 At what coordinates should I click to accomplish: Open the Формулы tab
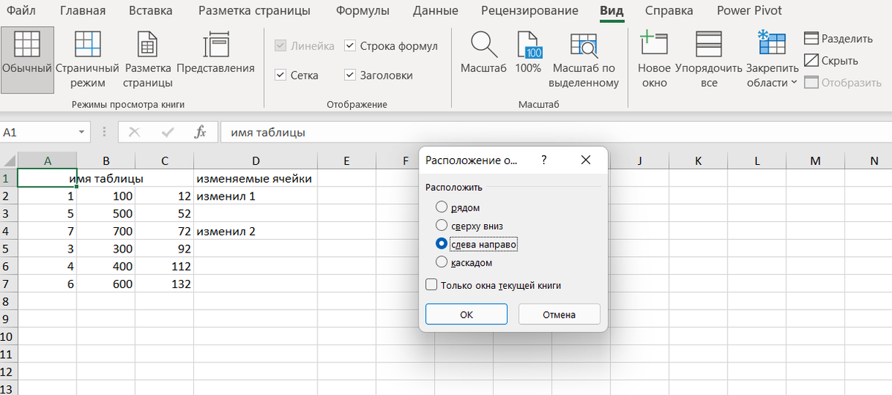[x=362, y=10]
